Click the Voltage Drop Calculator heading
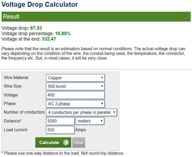The width and height of the screenshot is (192, 157). click(40, 4)
